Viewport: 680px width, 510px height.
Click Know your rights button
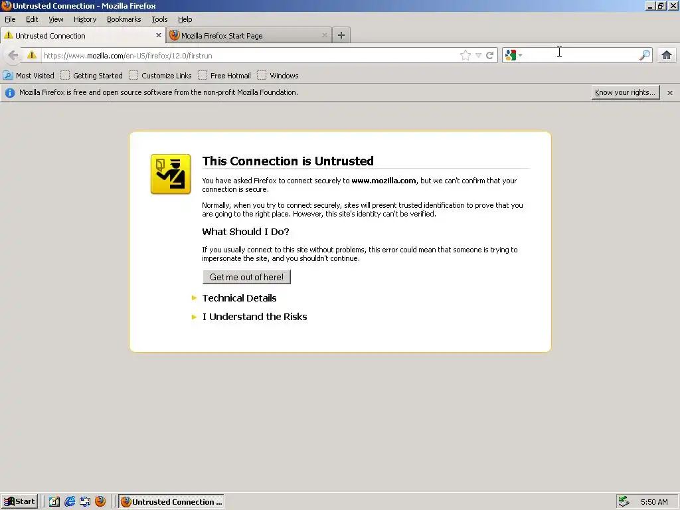[x=626, y=92]
